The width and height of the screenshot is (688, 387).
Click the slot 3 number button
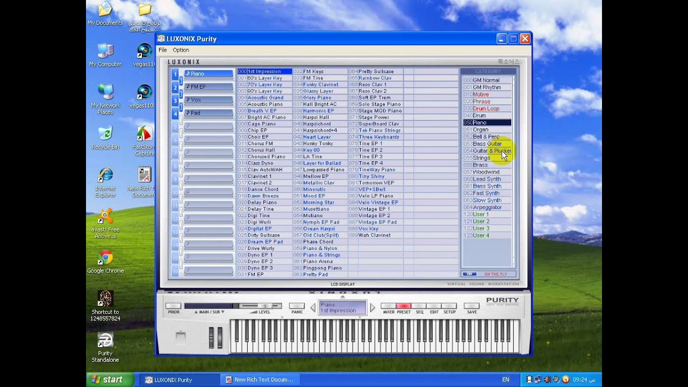point(175,100)
